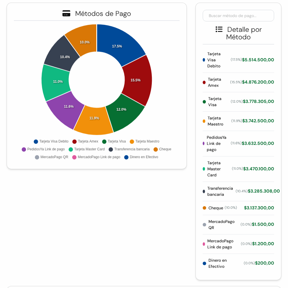The height and width of the screenshot is (288, 288).
Task: Click the Cheque amount $3.137.300,00
Action: [x=259, y=208]
